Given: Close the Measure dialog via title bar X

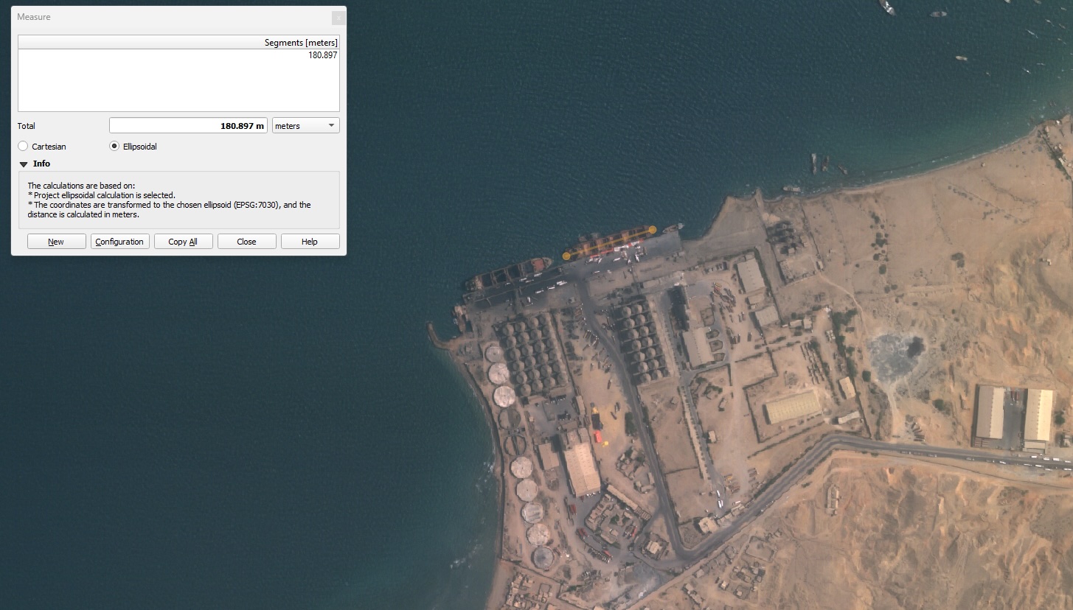Looking at the screenshot, I should (x=338, y=17).
